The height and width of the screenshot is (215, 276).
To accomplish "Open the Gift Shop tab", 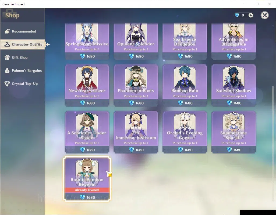I will (23, 58).
